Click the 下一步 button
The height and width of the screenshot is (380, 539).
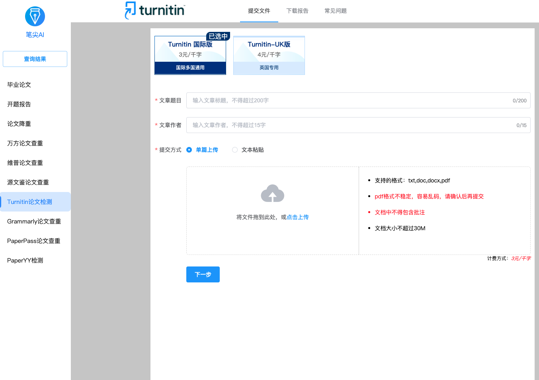point(203,274)
